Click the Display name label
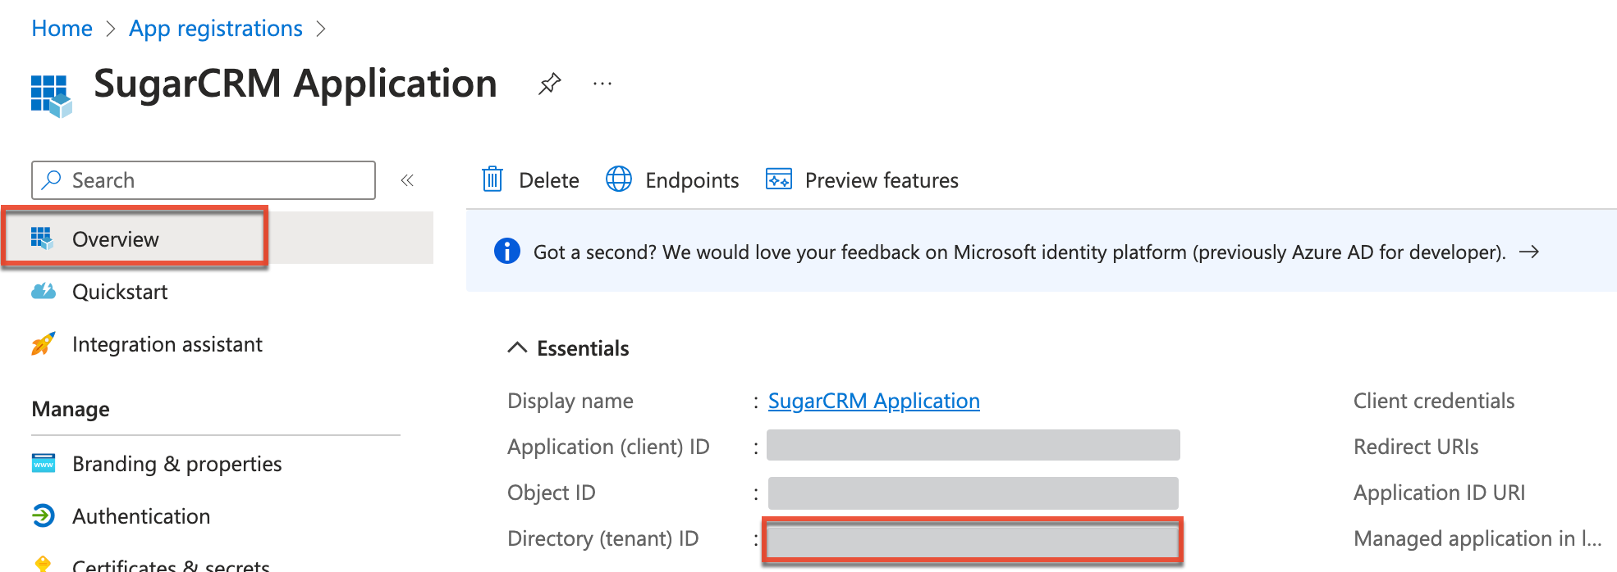The width and height of the screenshot is (1617, 572). (x=570, y=401)
